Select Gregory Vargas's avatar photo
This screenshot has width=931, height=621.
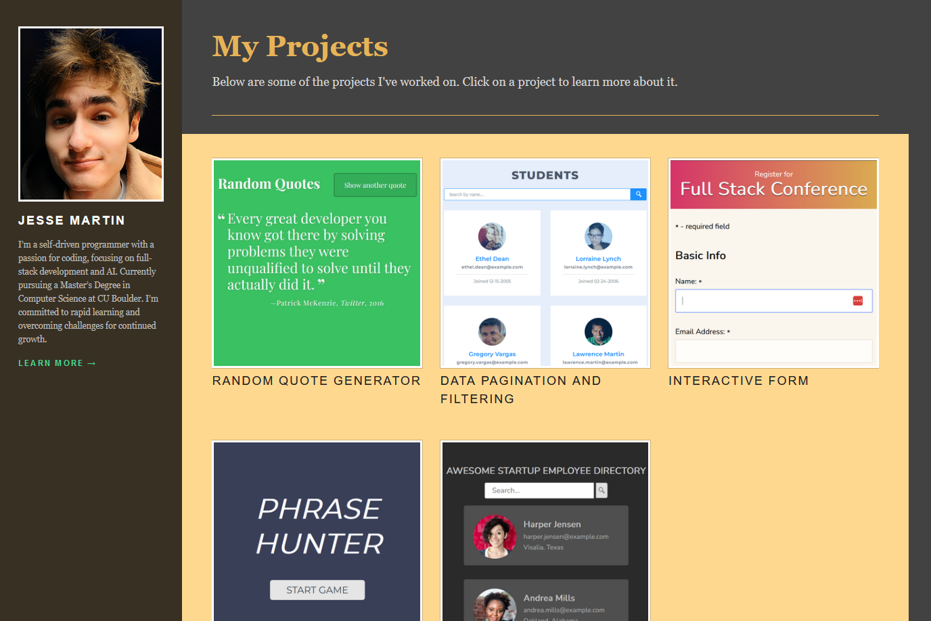(492, 331)
